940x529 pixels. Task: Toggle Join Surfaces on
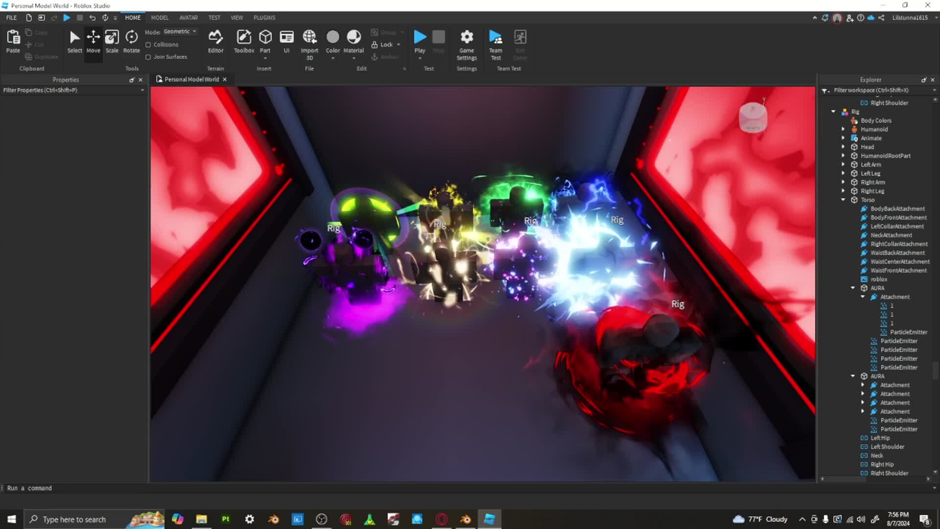point(148,57)
